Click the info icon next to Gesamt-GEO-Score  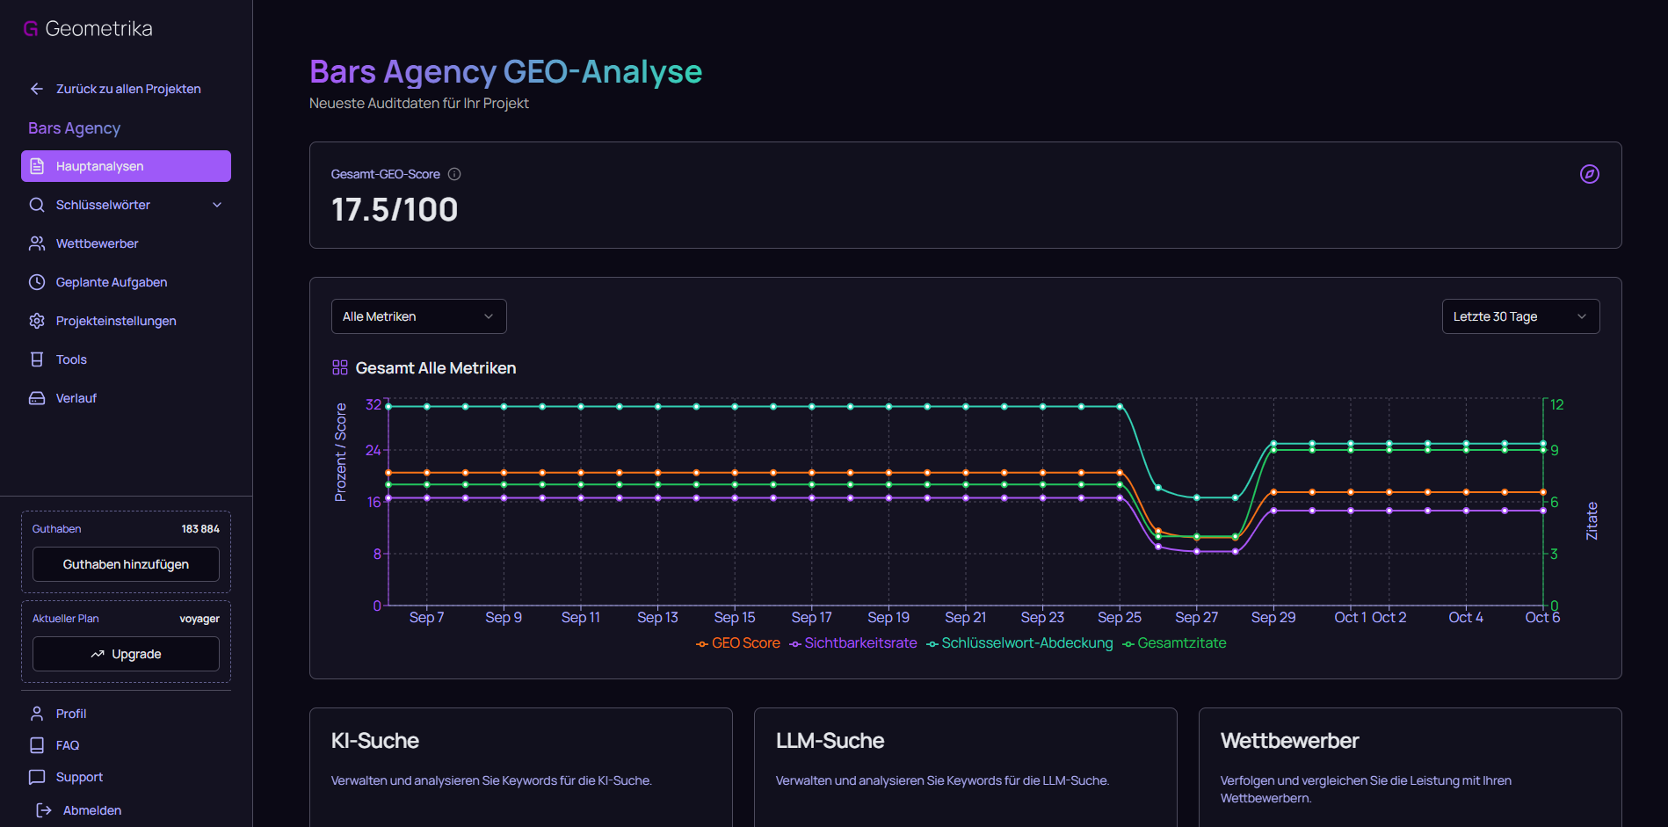pos(454,174)
